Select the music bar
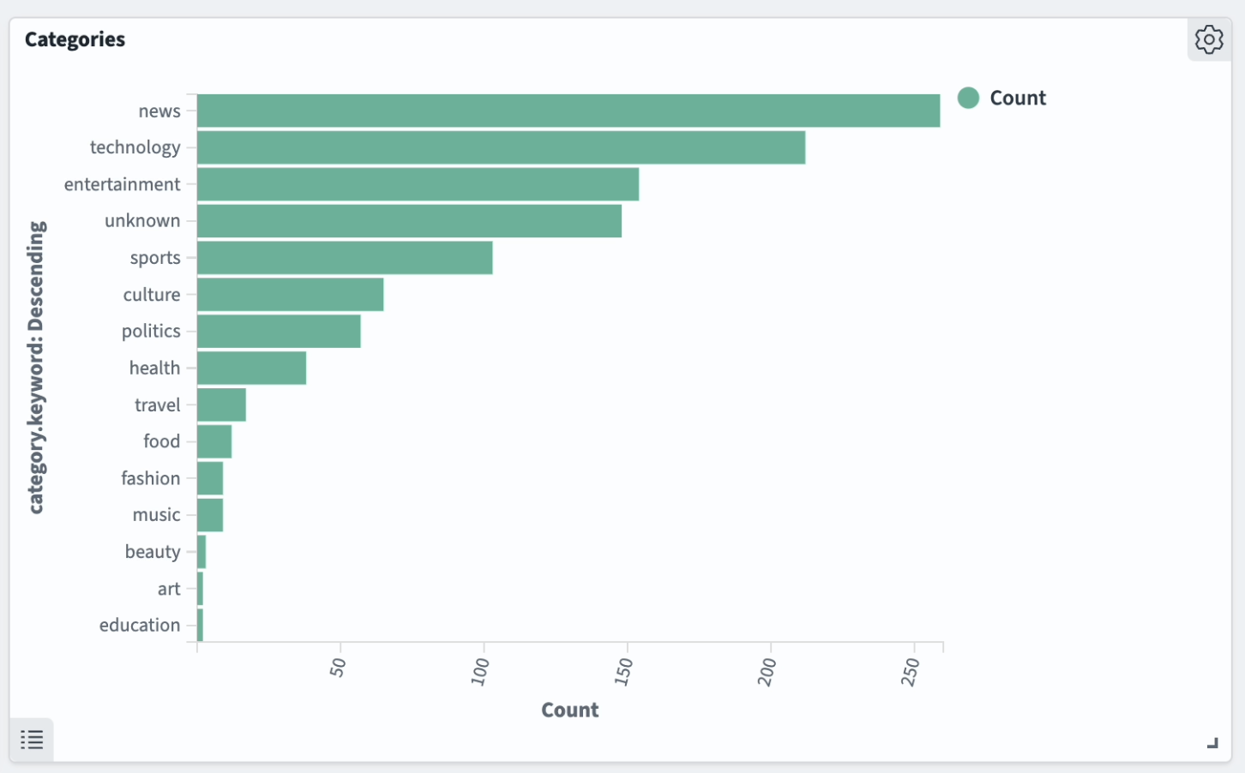Image resolution: width=1245 pixels, height=773 pixels. [210, 515]
